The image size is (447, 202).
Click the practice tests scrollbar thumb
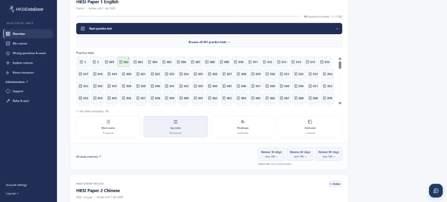click(x=340, y=65)
